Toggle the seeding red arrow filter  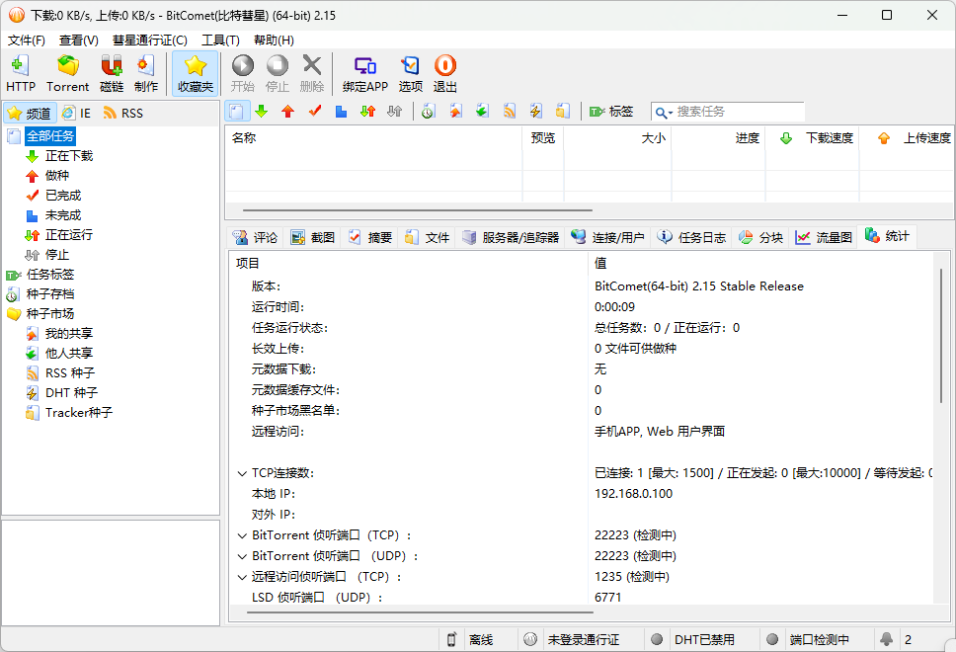(x=287, y=111)
